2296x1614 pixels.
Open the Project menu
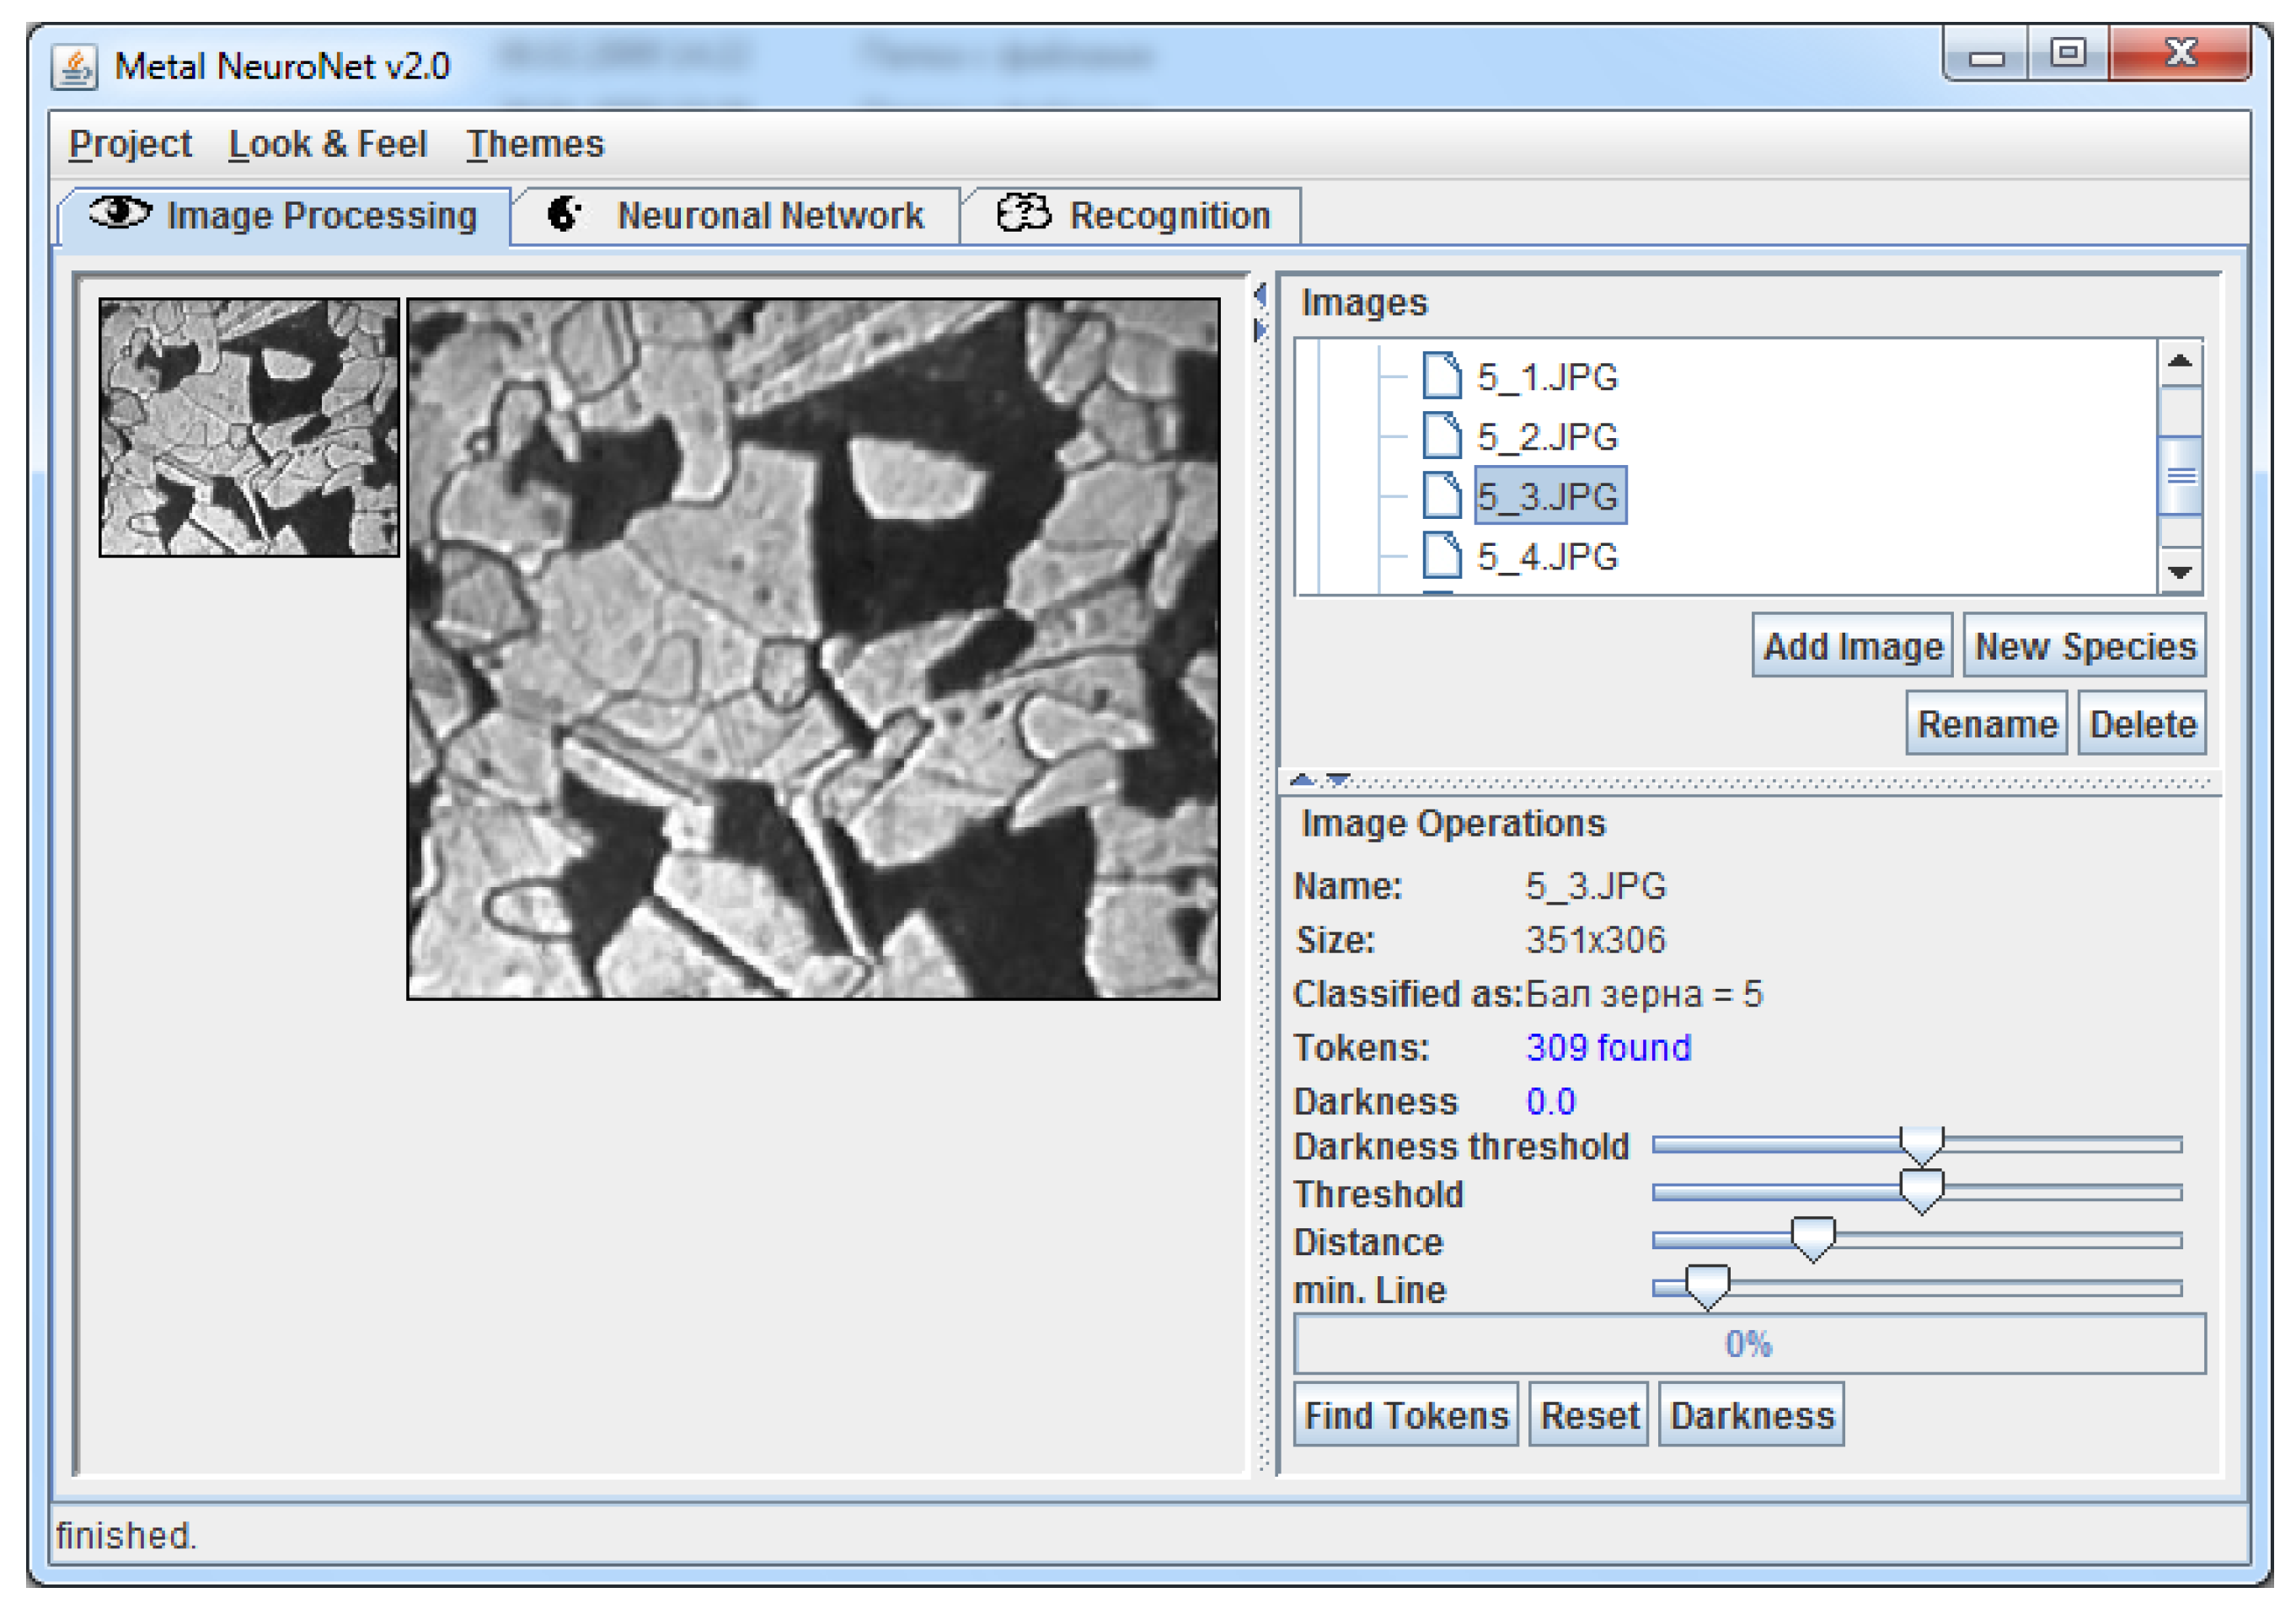click(130, 144)
